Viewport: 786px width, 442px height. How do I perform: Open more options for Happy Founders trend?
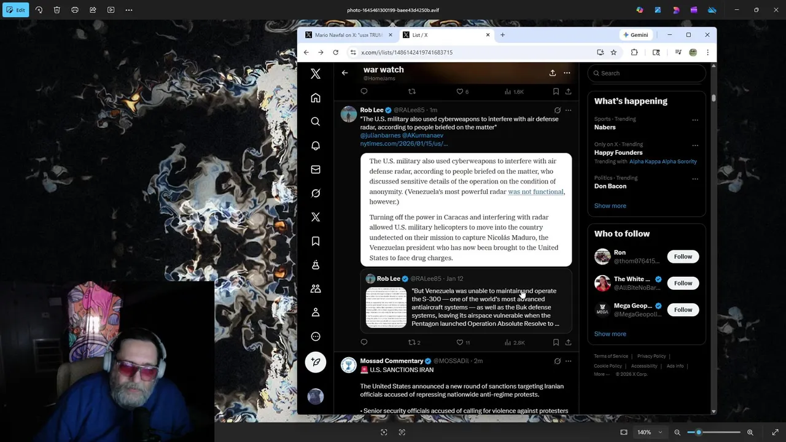695,145
